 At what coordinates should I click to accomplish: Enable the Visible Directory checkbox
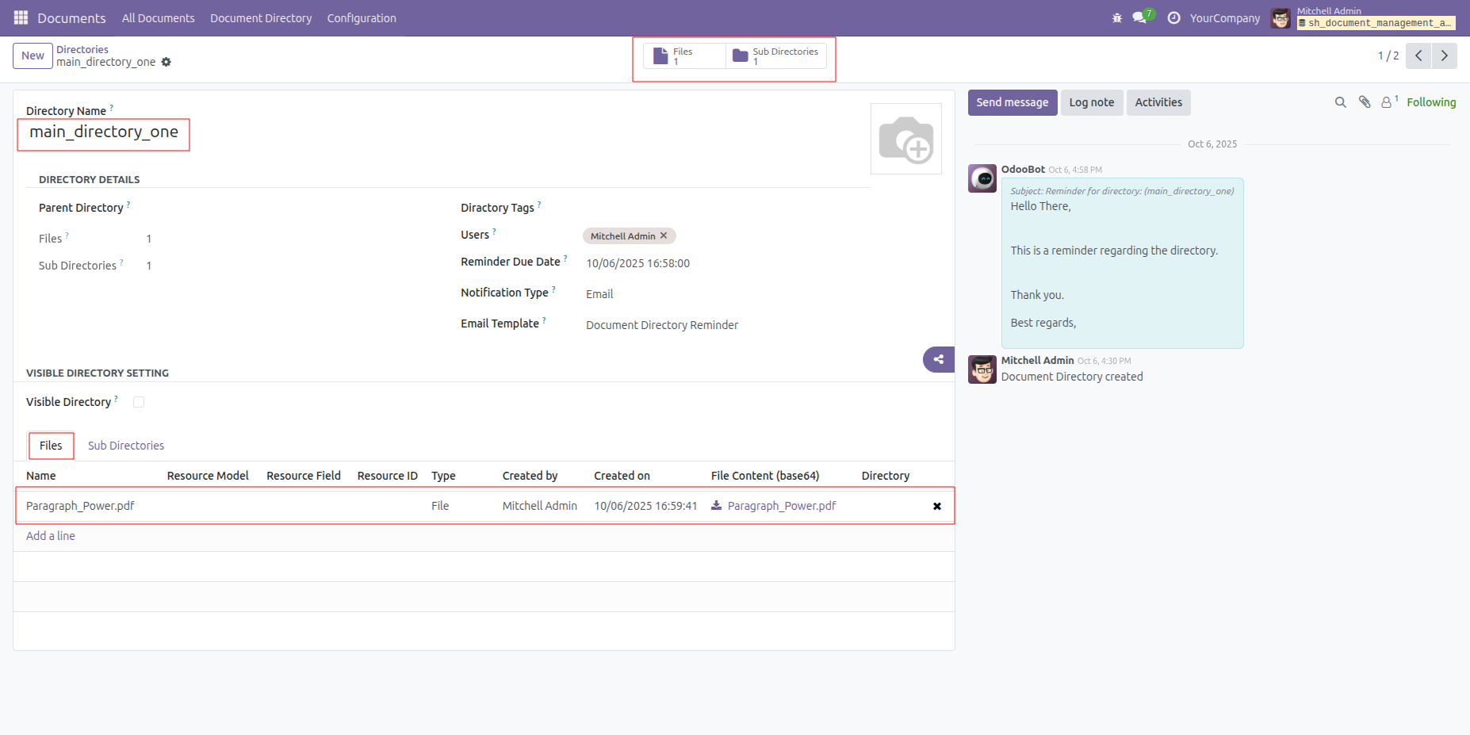(139, 402)
